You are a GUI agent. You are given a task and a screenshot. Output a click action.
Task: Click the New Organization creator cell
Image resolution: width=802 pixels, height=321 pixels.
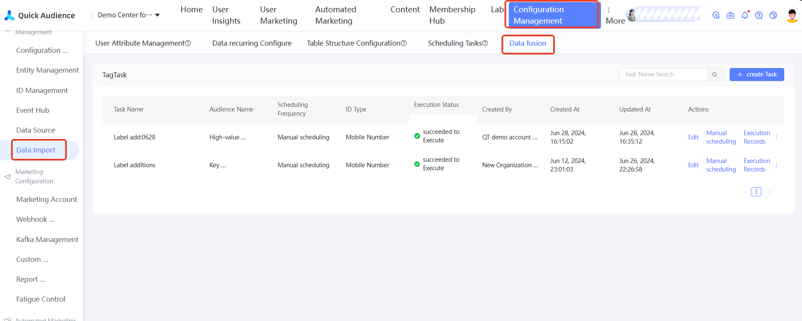click(510, 165)
